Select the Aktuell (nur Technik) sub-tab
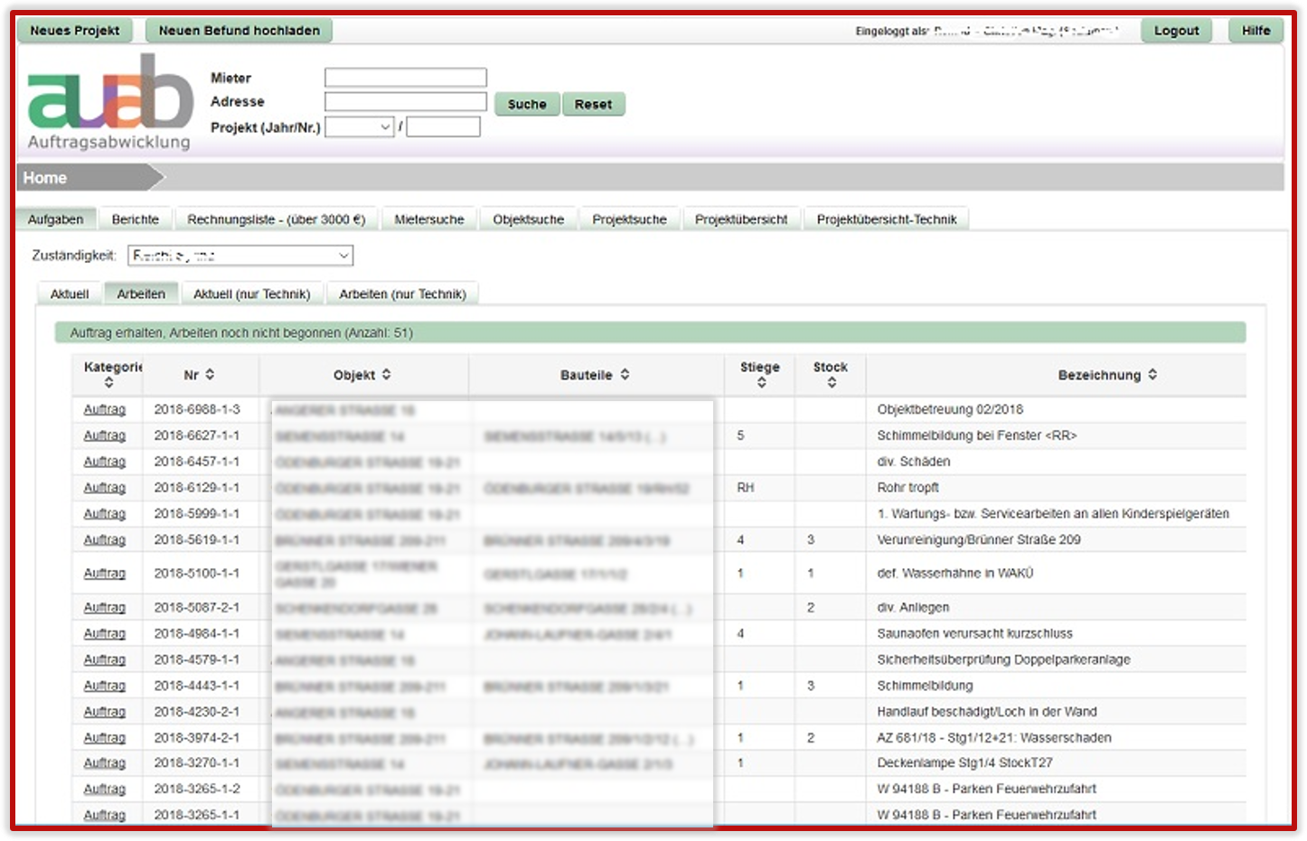Screen dimensions: 1307x841 tap(252, 294)
